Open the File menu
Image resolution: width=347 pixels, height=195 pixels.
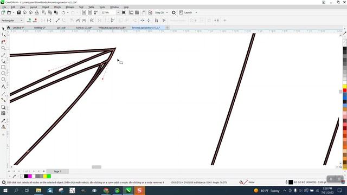point(4,7)
